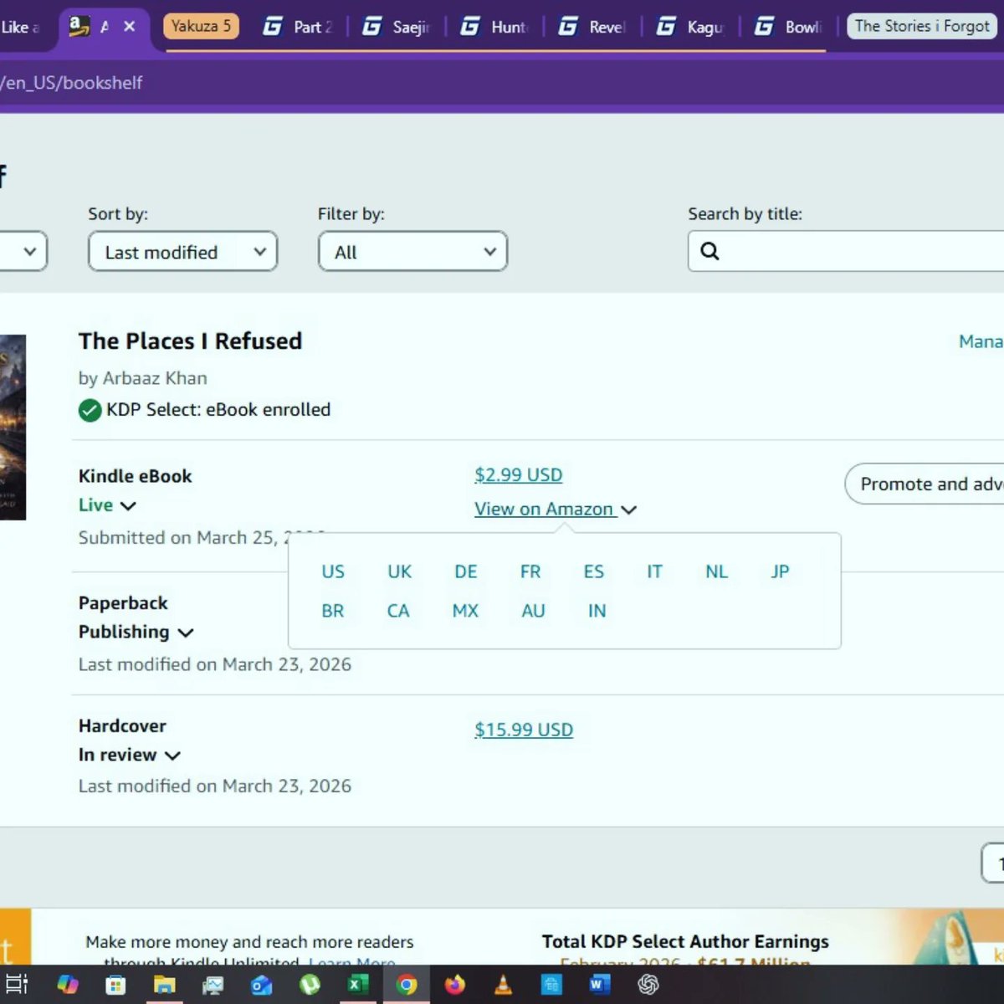The width and height of the screenshot is (1004, 1004).
Task: Switch to the Kagu tab
Action: (689, 27)
